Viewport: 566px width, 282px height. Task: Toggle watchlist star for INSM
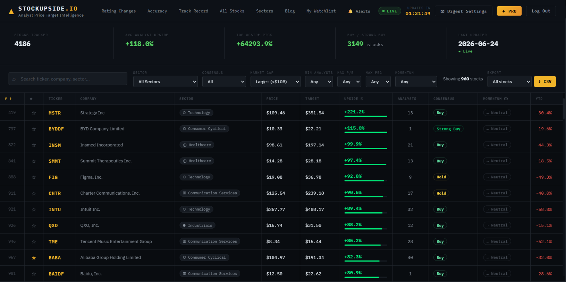tap(34, 145)
